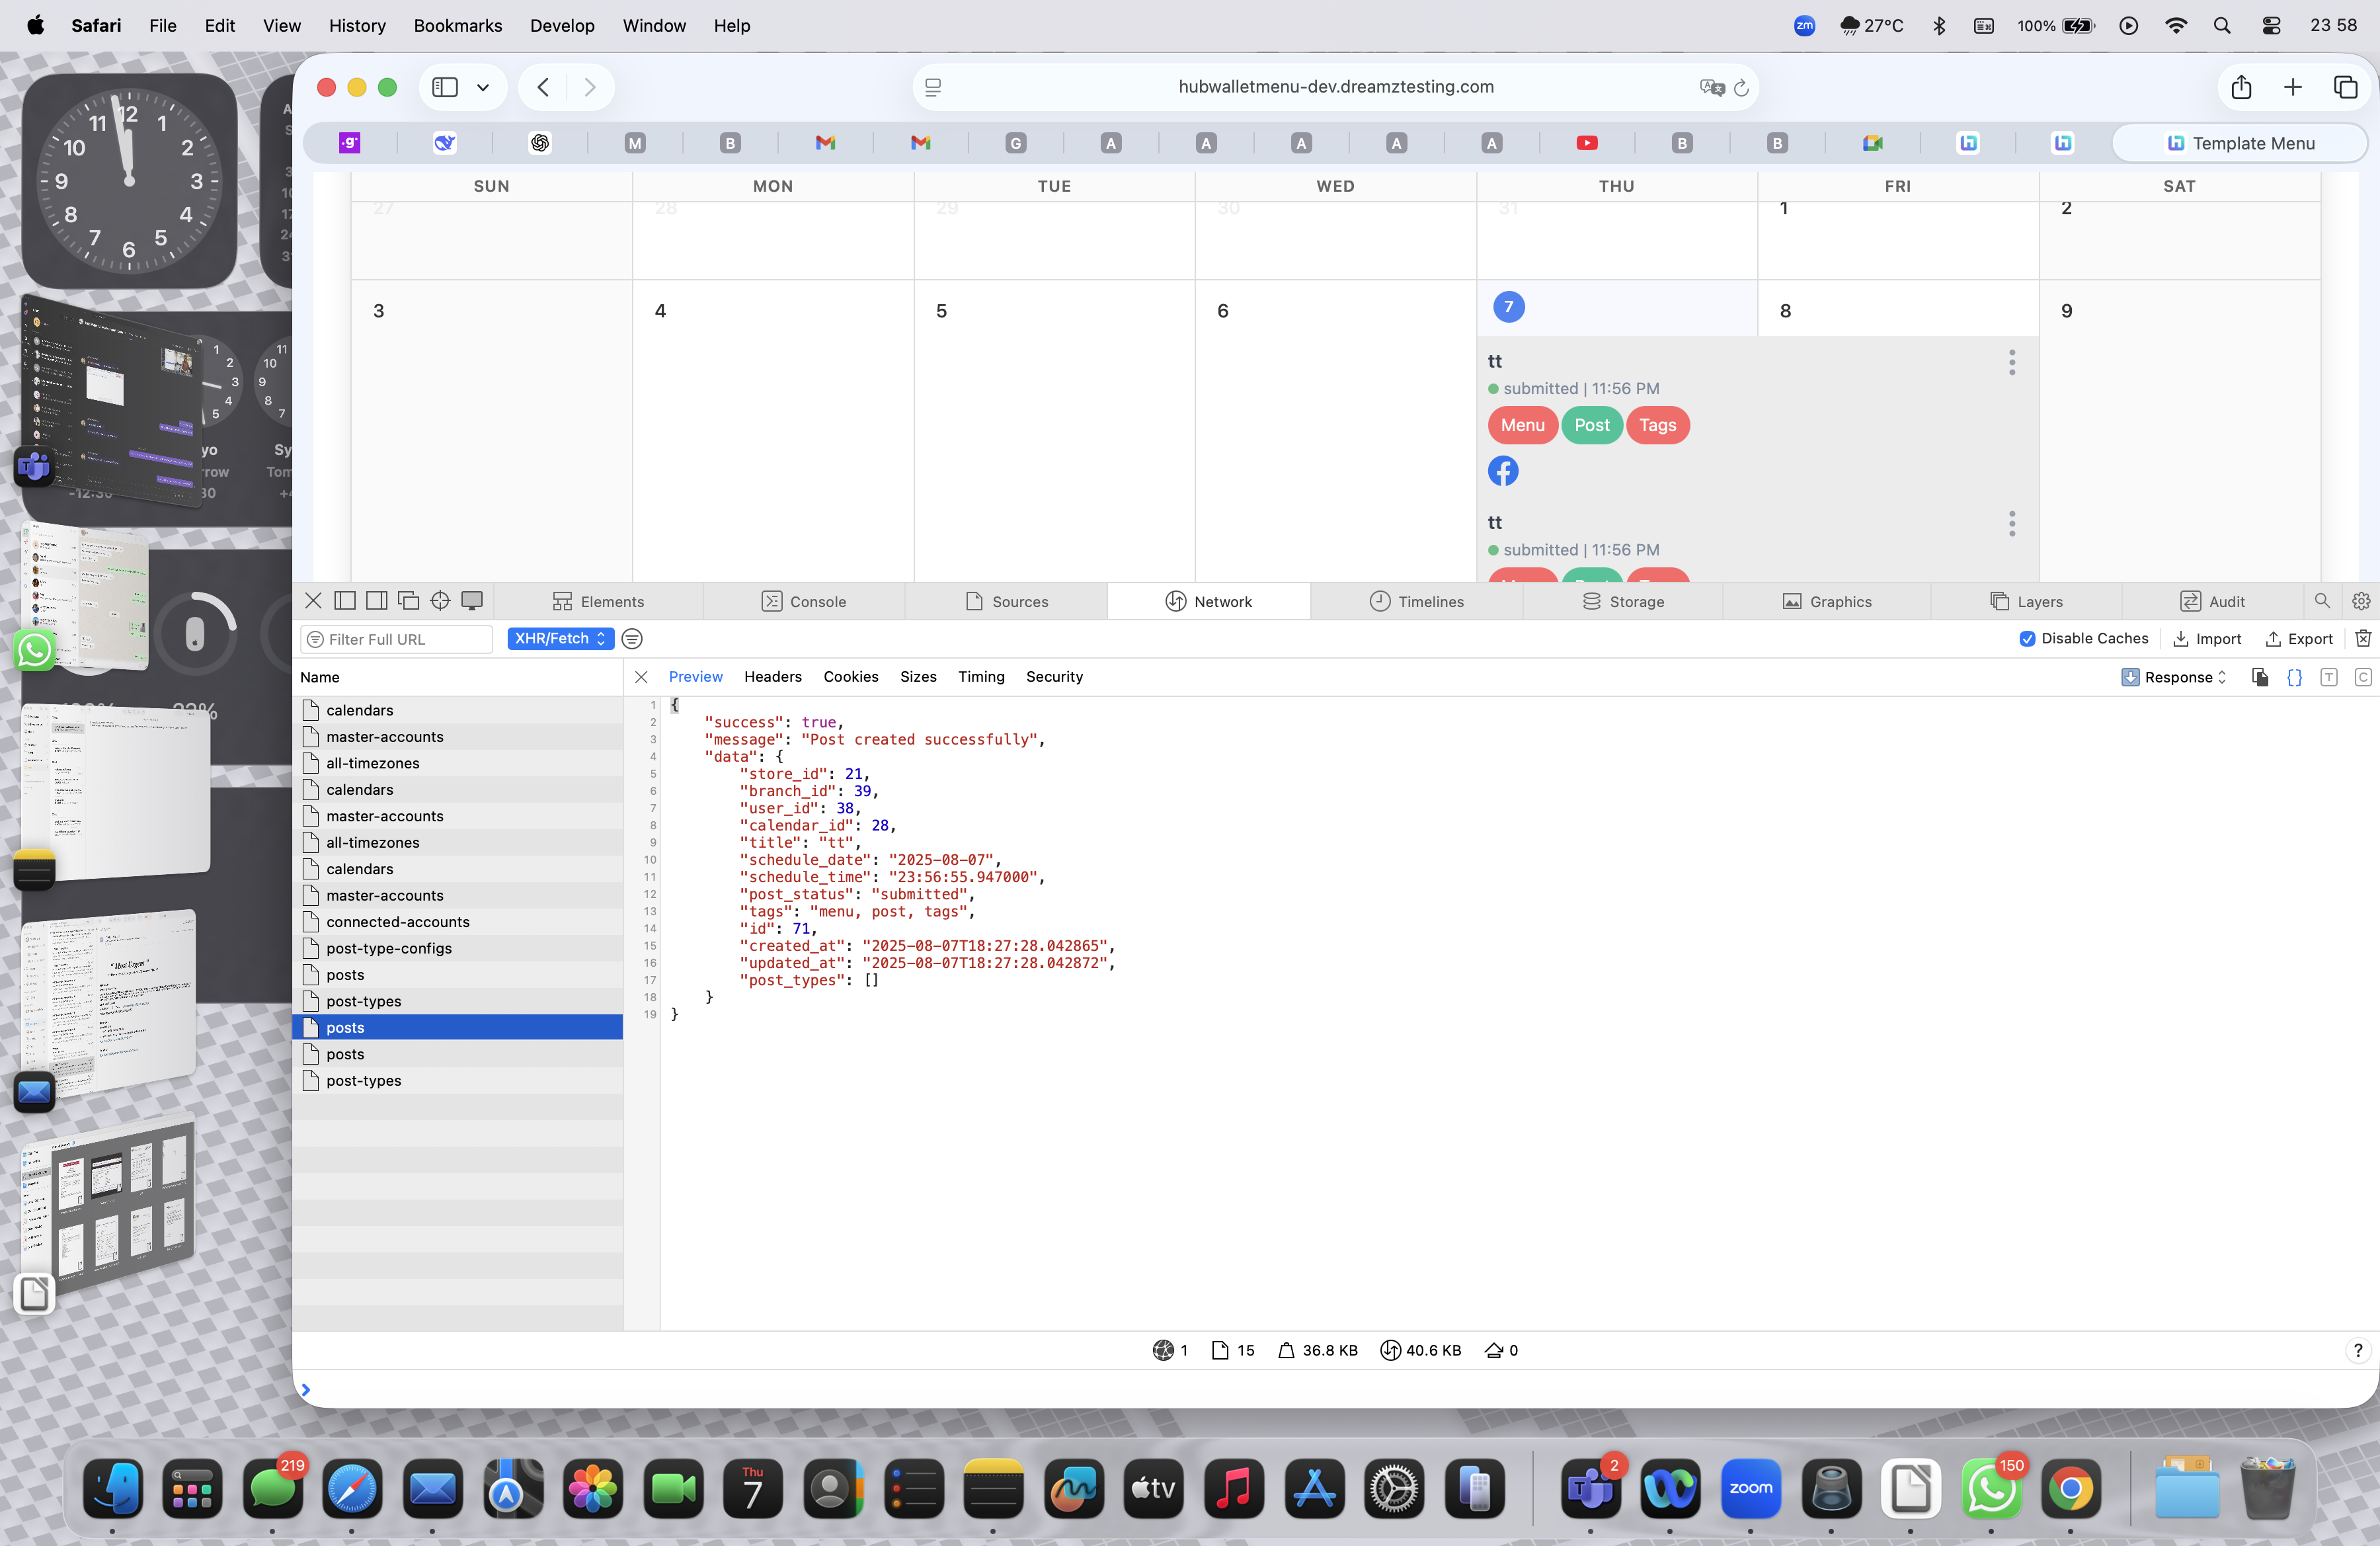The image size is (2380, 1546).
Task: Toggle pretty print curly braces button
Action: click(2294, 677)
